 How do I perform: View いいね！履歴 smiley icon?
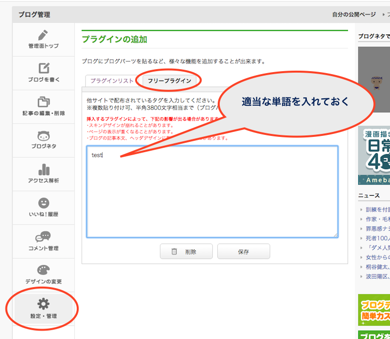[x=44, y=203]
